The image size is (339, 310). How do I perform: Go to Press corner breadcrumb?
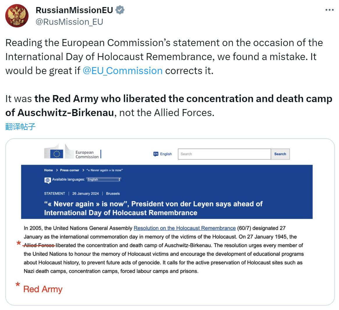(x=70, y=170)
